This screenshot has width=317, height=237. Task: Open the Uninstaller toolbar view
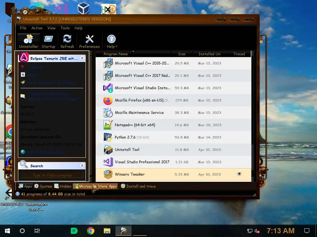coord(28,42)
